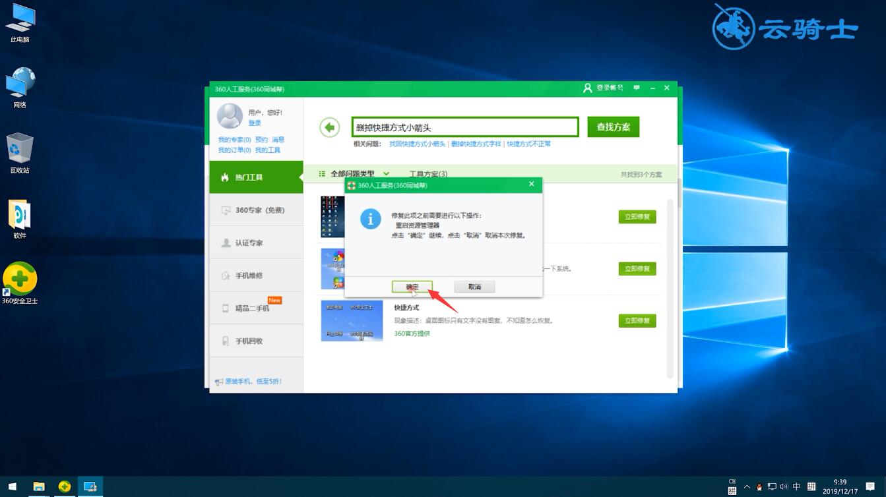The width and height of the screenshot is (886, 497).
Task: Open the second solution thumbnail
Action: click(x=332, y=269)
